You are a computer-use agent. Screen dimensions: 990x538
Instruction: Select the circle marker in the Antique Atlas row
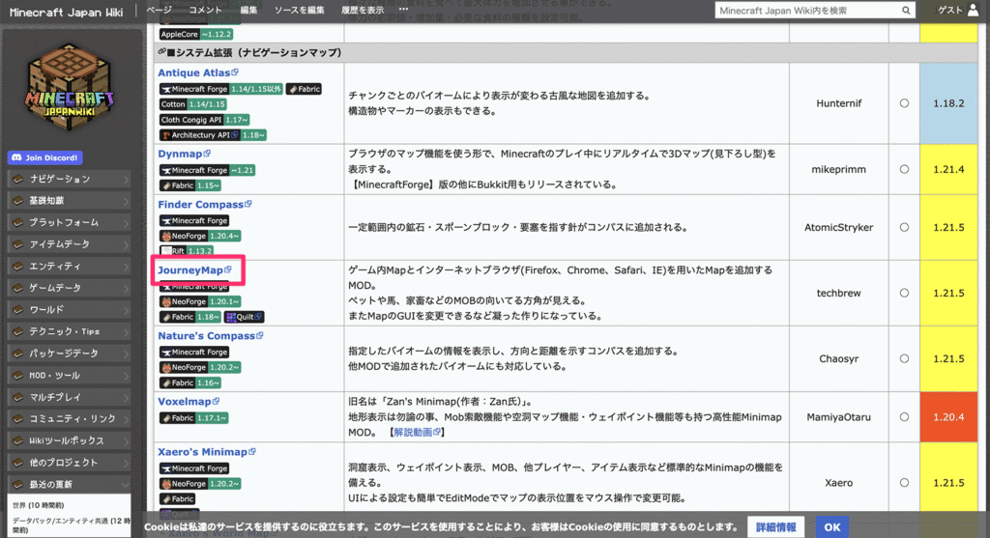click(x=904, y=103)
